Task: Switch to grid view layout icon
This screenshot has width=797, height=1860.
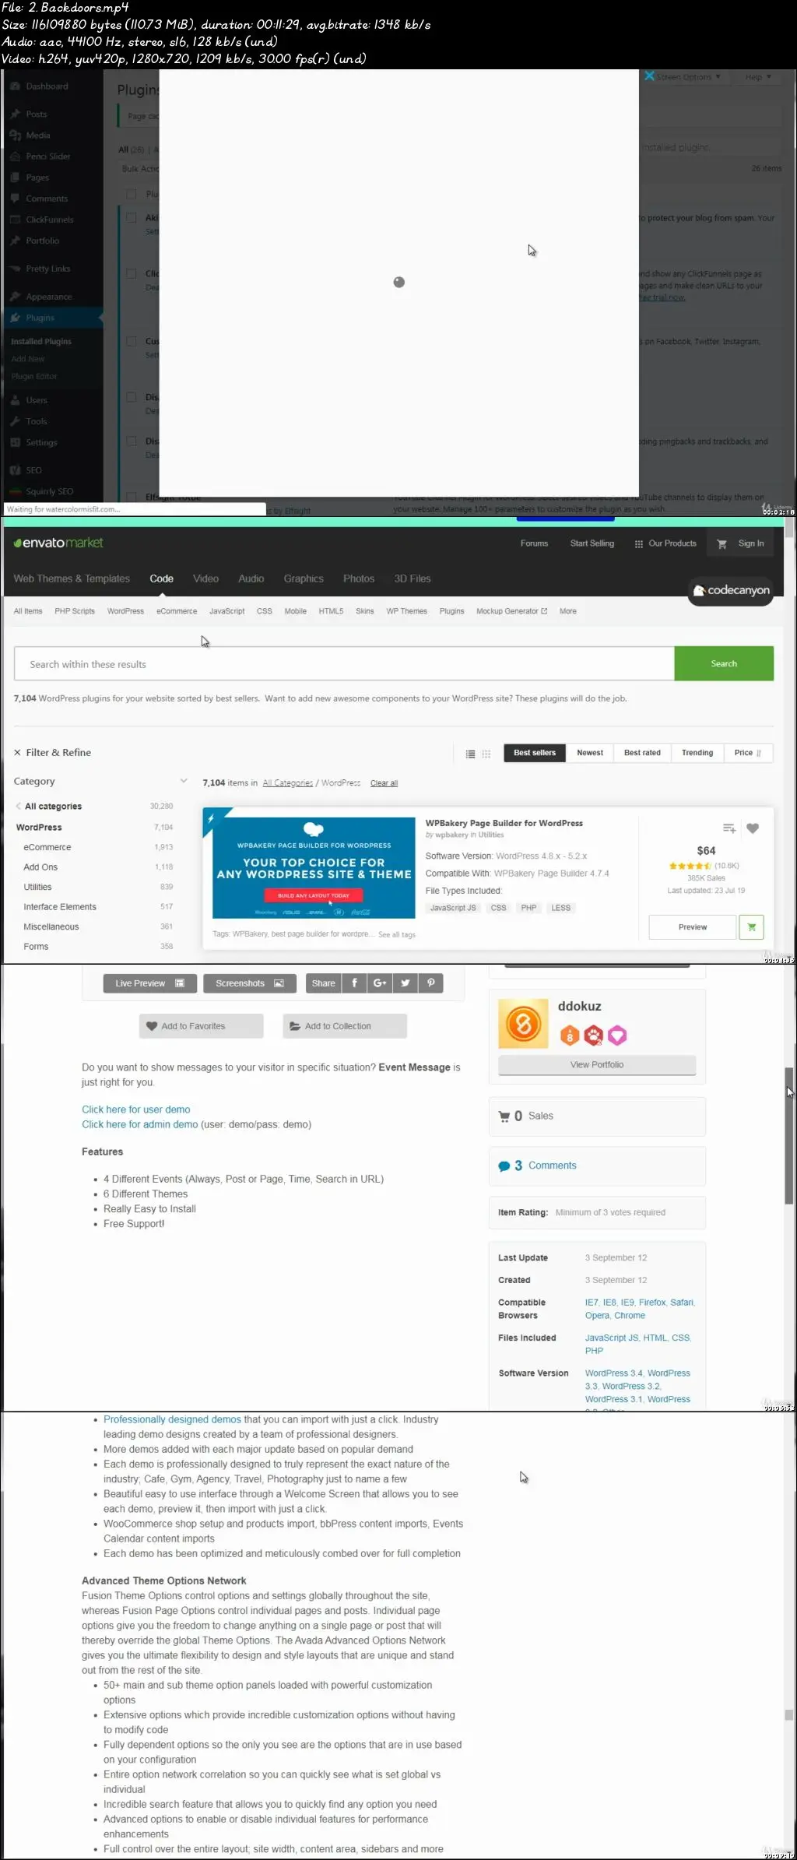Action: click(486, 754)
